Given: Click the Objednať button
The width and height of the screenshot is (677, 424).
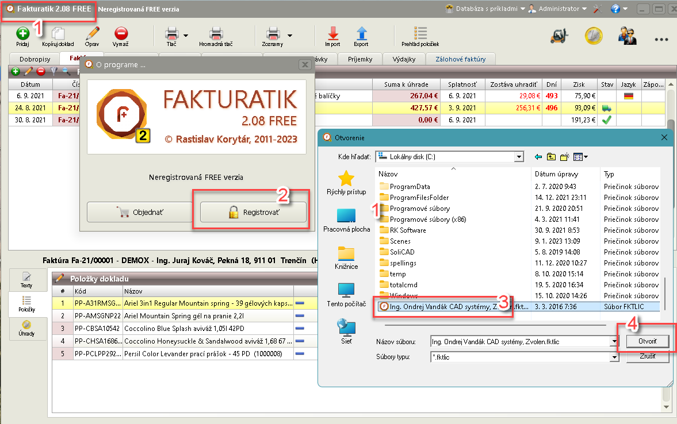Looking at the screenshot, I should click(x=139, y=212).
